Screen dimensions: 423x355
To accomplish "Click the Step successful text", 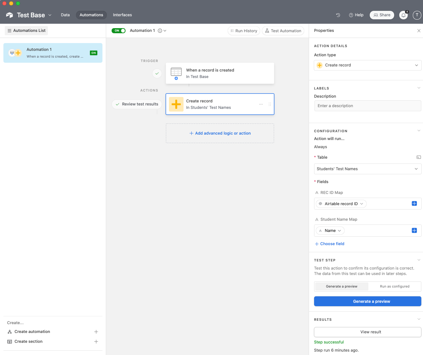I will (329, 342).
